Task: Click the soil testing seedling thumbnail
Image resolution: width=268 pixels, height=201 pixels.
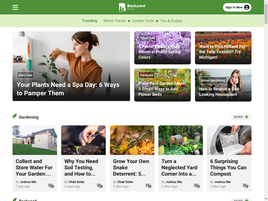Action: pos(83,140)
